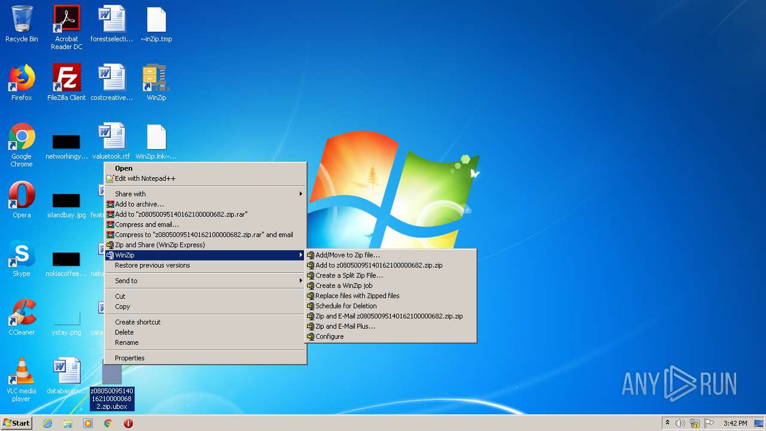
Task: Open WinZip Configure option
Action: (x=391, y=336)
